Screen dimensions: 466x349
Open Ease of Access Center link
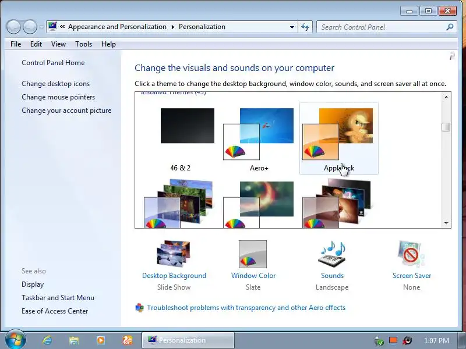pyautogui.click(x=55, y=311)
